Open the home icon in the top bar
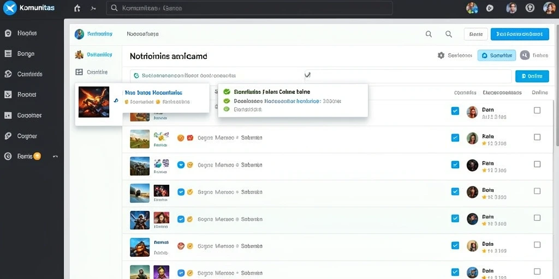Image resolution: width=559 pixels, height=279 pixels. [77, 8]
